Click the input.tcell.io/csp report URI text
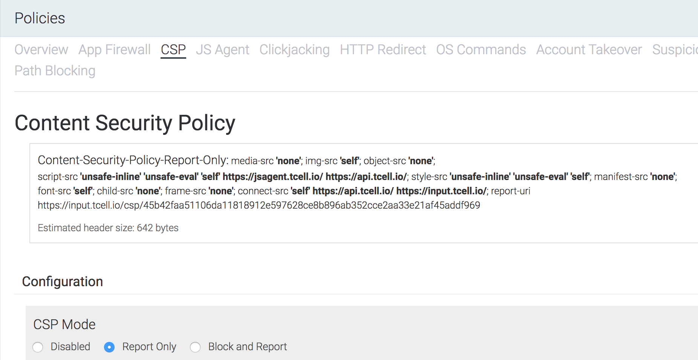The height and width of the screenshot is (360, 698). 259,205
